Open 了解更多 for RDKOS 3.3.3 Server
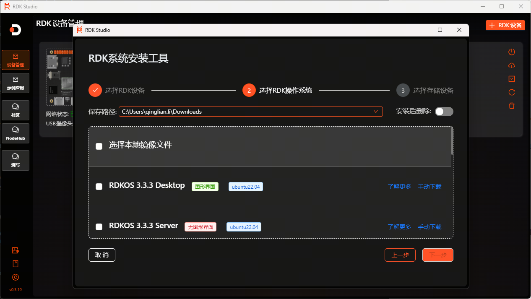 tap(399, 227)
